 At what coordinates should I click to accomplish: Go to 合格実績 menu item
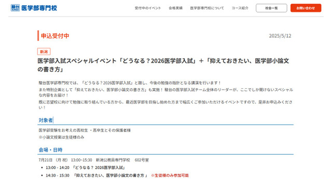[x=175, y=8]
